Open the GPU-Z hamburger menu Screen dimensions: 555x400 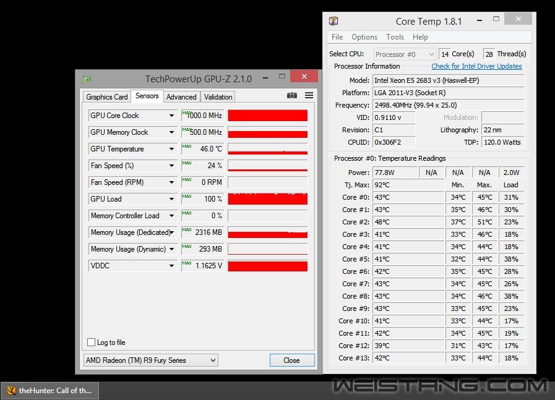(x=309, y=95)
